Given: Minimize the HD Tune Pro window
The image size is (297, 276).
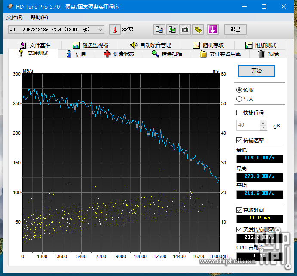Looking at the screenshot, I should pyautogui.click(x=245, y=6).
